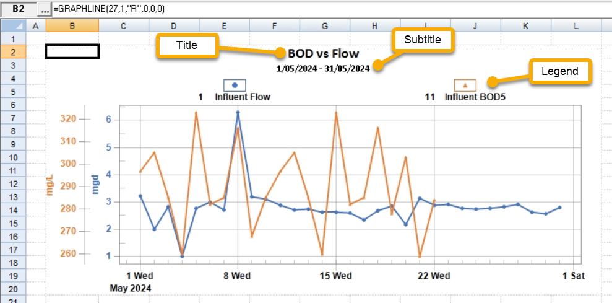Click the orange Influent BOD5 legend marker

click(x=465, y=85)
